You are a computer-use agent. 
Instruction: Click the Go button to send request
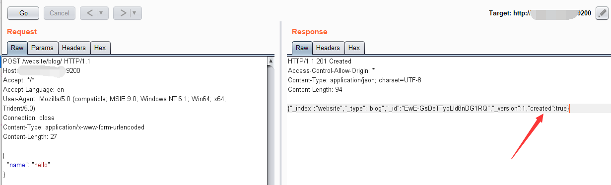[23, 13]
